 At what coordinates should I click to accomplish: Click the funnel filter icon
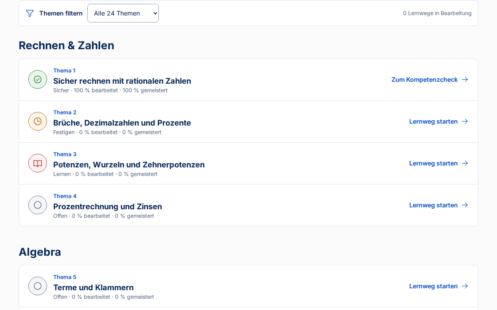30,13
